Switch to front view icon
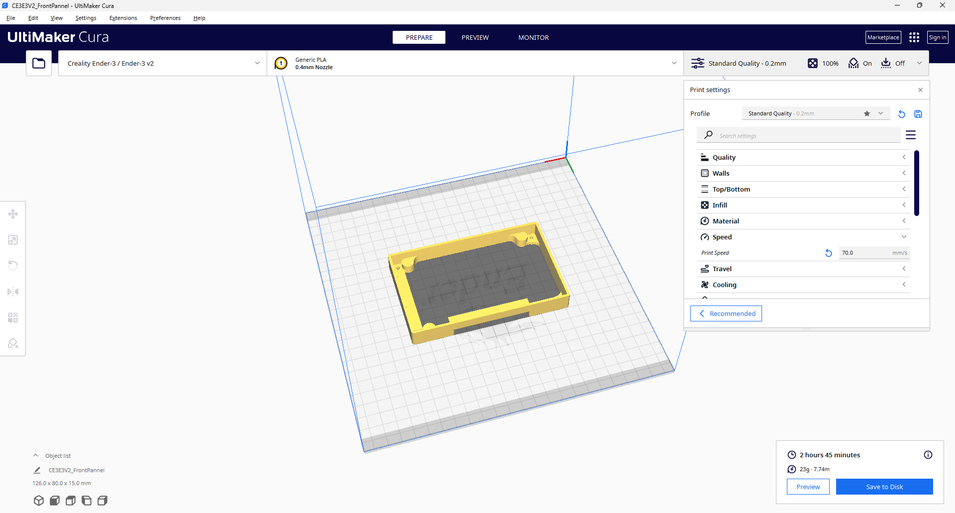This screenshot has height=513, width=955. (x=55, y=501)
